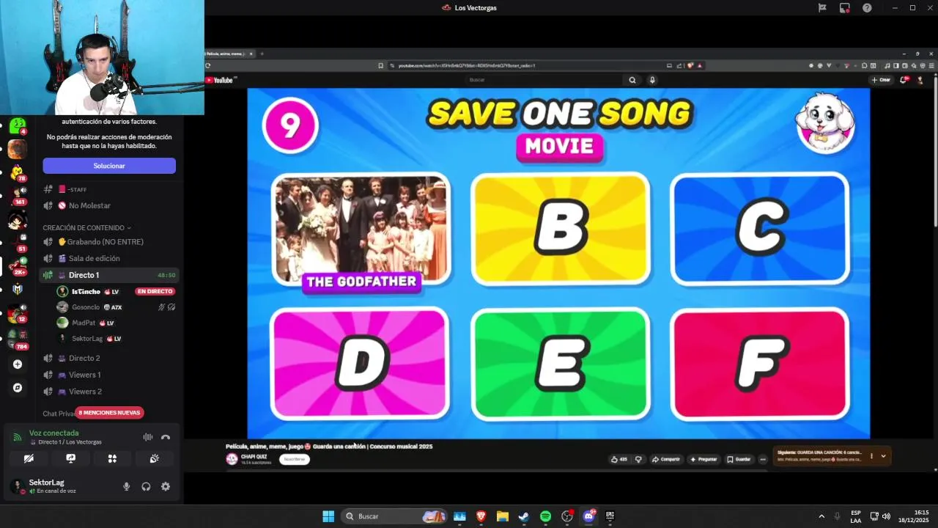The height and width of the screenshot is (528, 938).
Task: Dislike the YouTube video
Action: point(638,459)
